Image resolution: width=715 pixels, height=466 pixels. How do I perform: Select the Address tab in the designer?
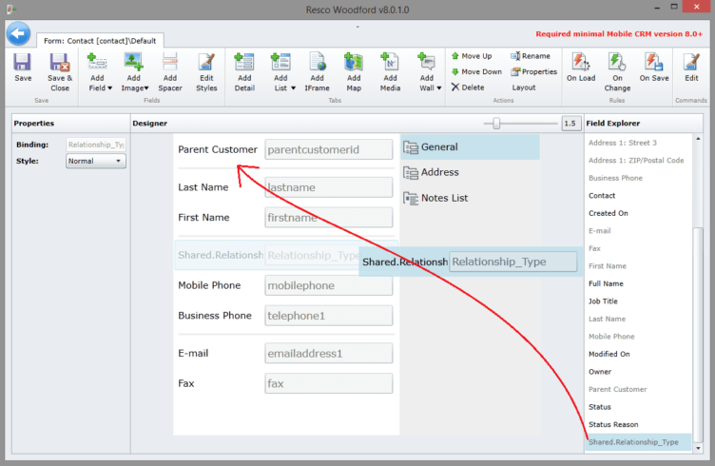pos(439,173)
